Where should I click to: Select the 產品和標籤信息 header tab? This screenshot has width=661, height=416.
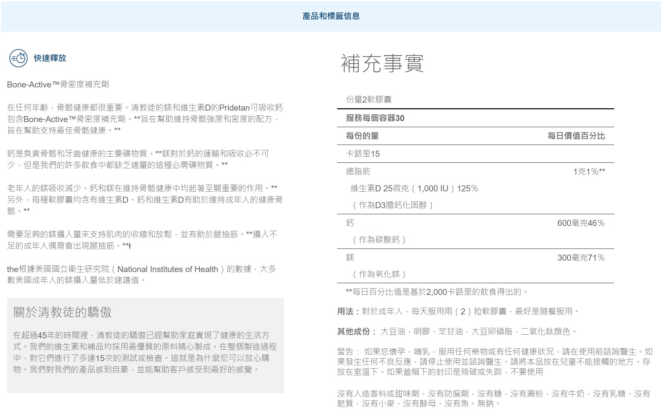(x=331, y=16)
